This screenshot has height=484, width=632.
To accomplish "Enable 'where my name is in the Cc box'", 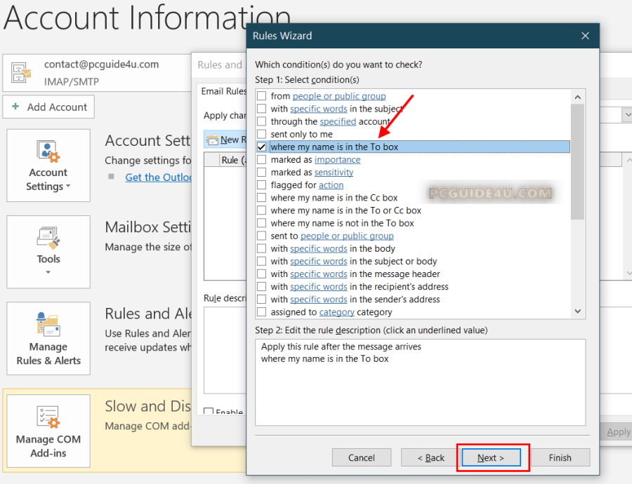I will point(262,198).
